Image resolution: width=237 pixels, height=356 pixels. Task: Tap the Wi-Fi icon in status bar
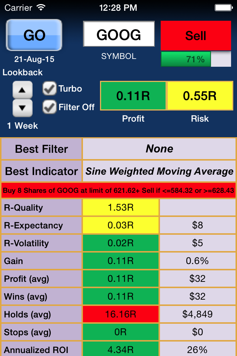[x=41, y=7]
